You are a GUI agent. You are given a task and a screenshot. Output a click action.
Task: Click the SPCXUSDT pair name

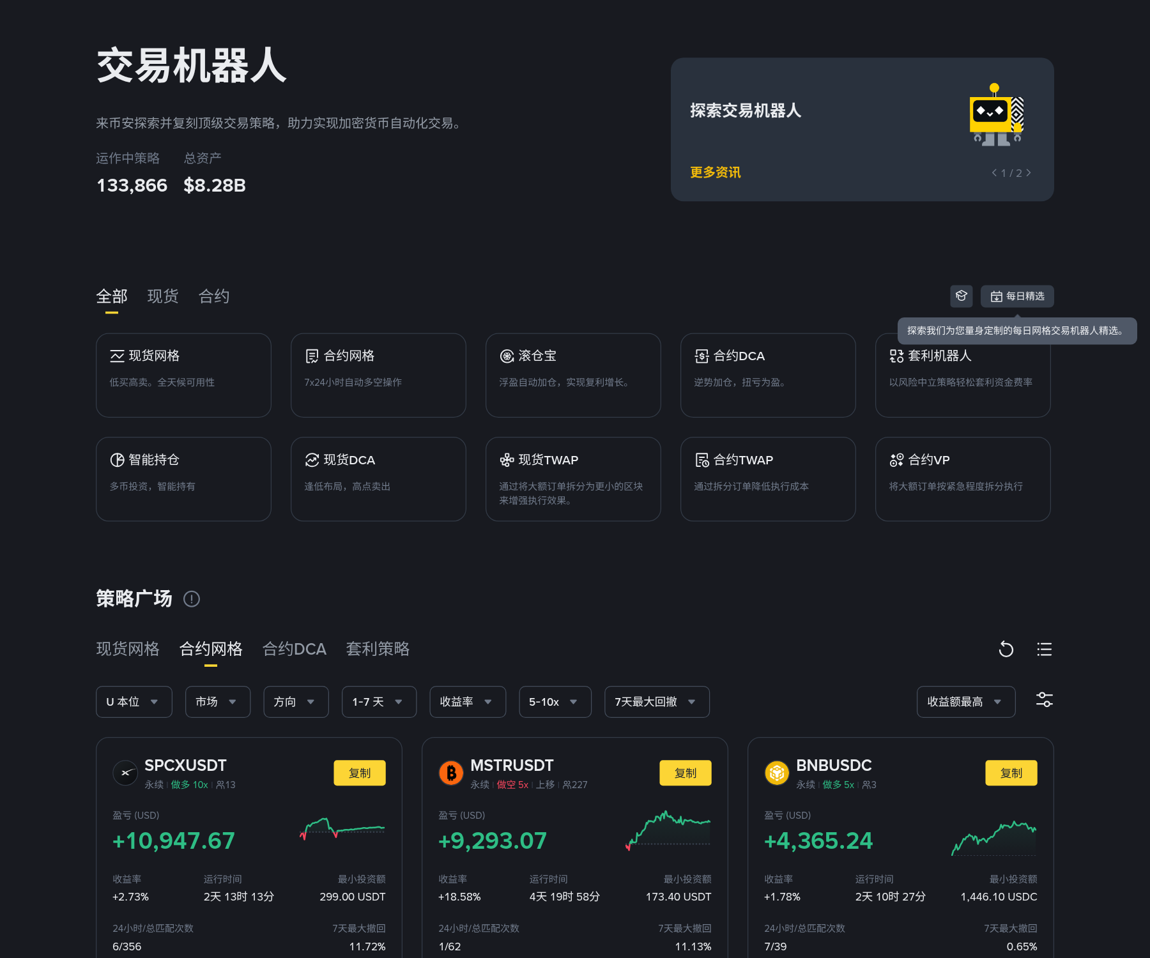[x=185, y=765]
